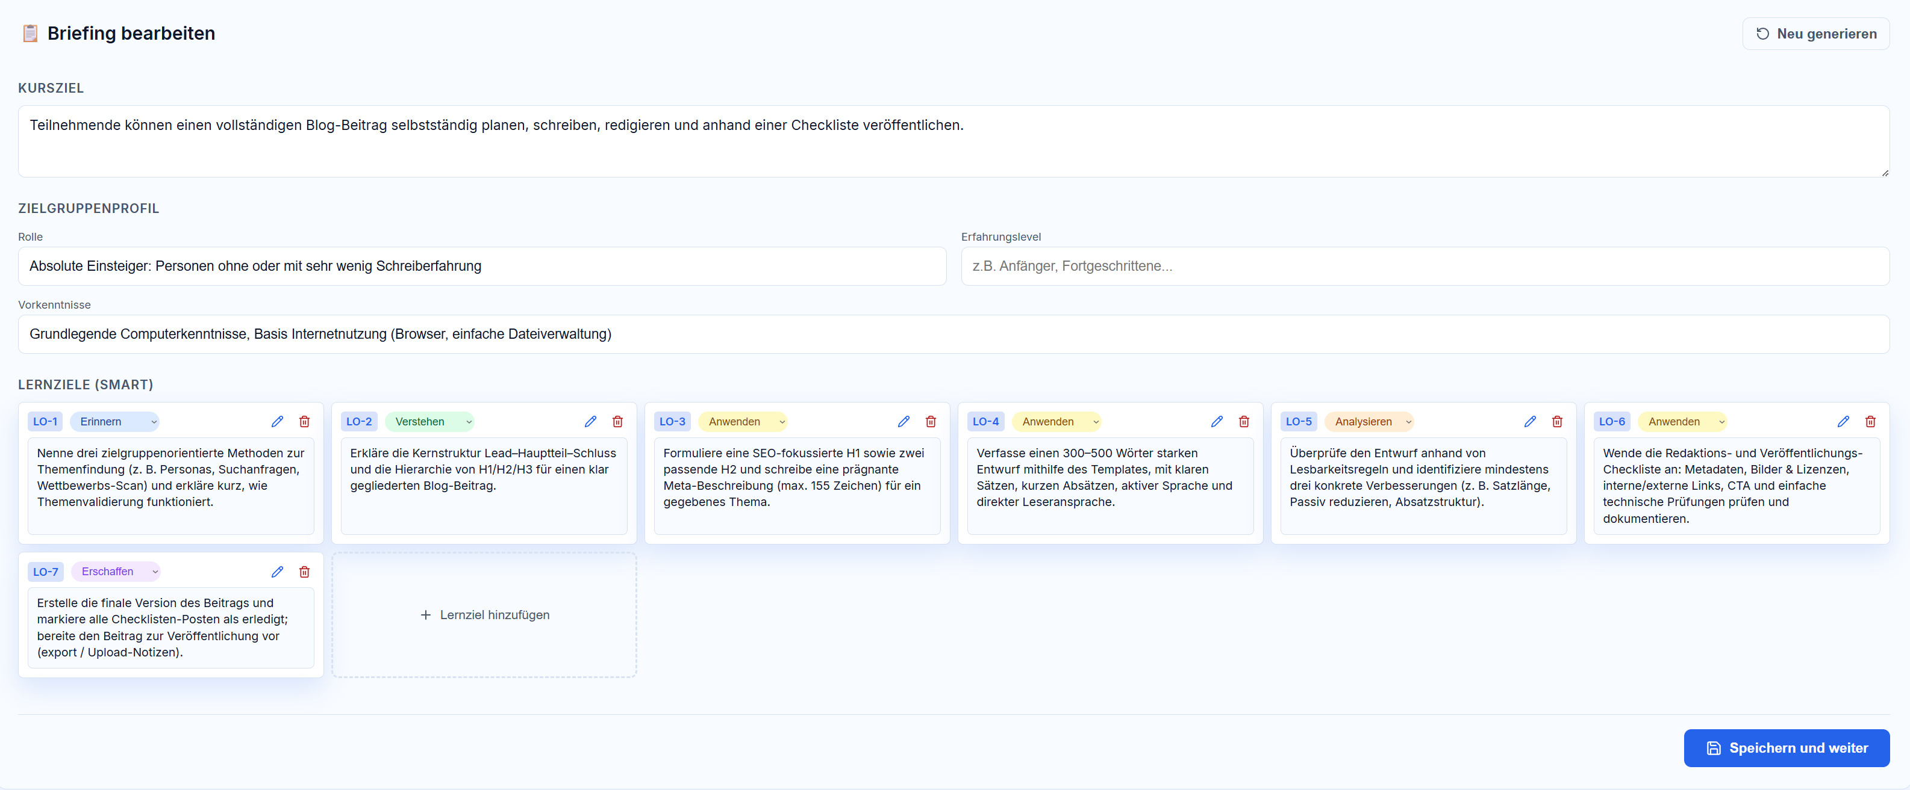Edit LO-3 via the pencil icon
This screenshot has height=790, width=1910.
pyautogui.click(x=903, y=421)
